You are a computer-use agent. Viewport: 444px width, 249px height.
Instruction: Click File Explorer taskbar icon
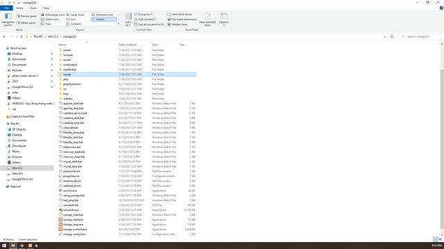click(x=13, y=246)
